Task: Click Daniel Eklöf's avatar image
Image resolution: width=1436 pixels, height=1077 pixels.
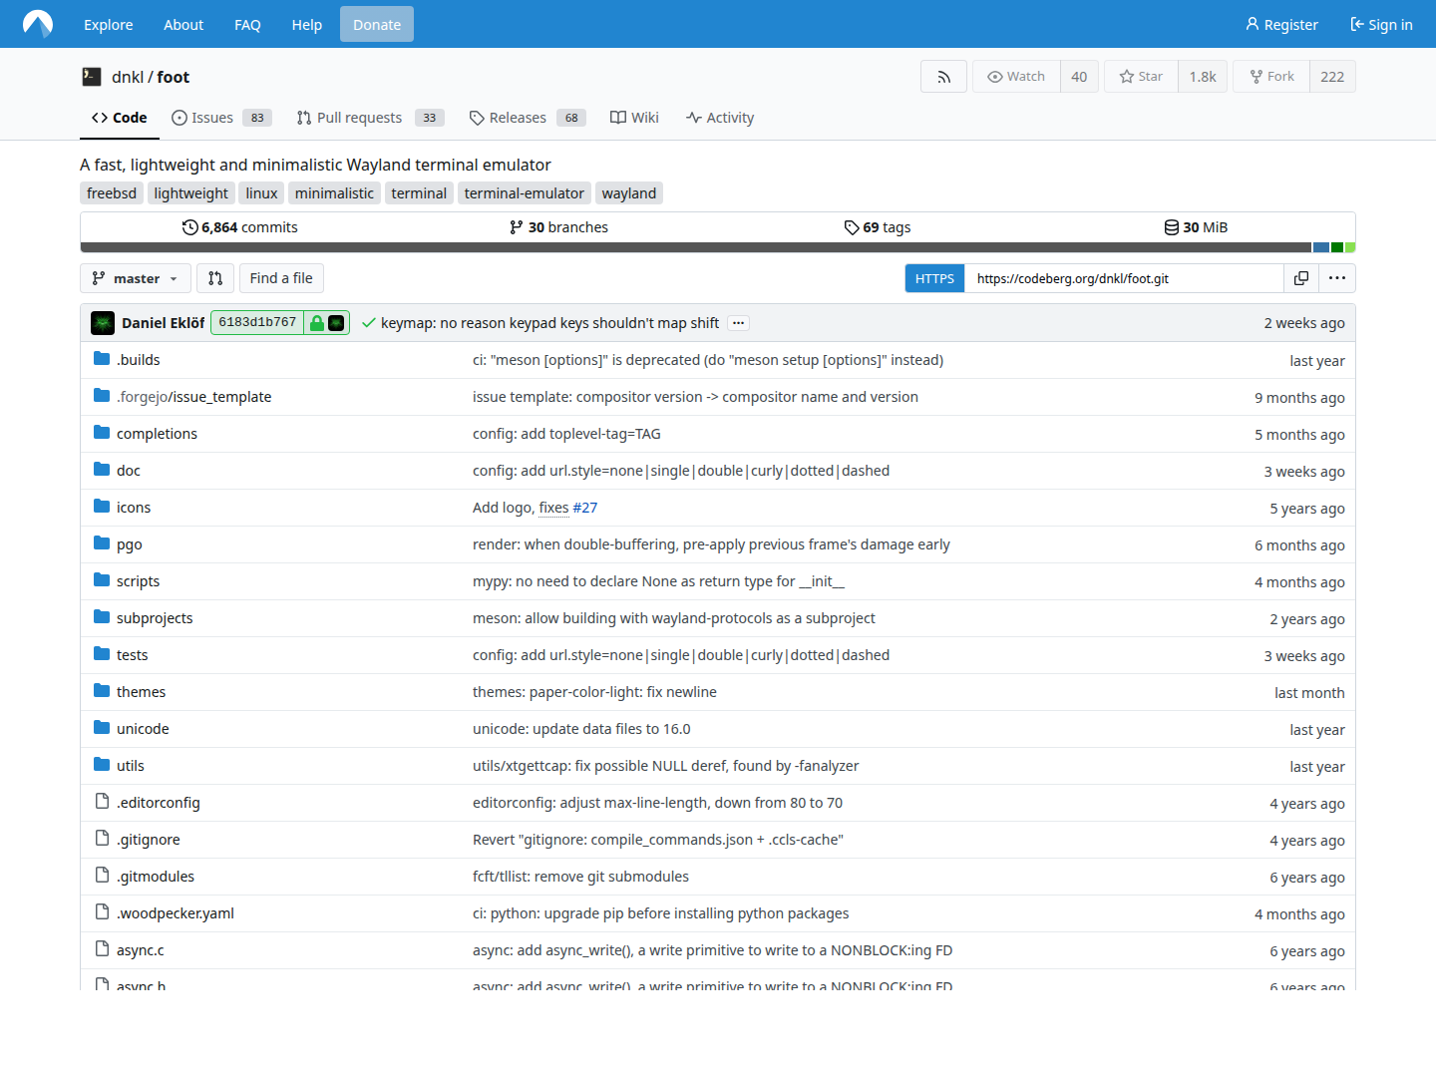Action: point(103,323)
